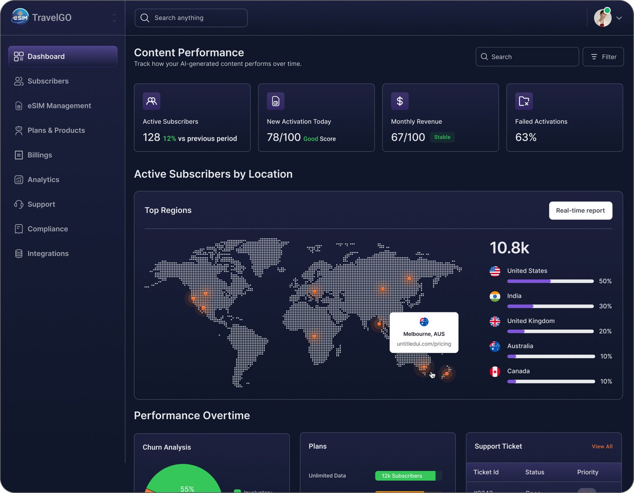Screen dimensions: 634x493
Task: Click the United Kingdom flag icon
Action: pos(495,322)
